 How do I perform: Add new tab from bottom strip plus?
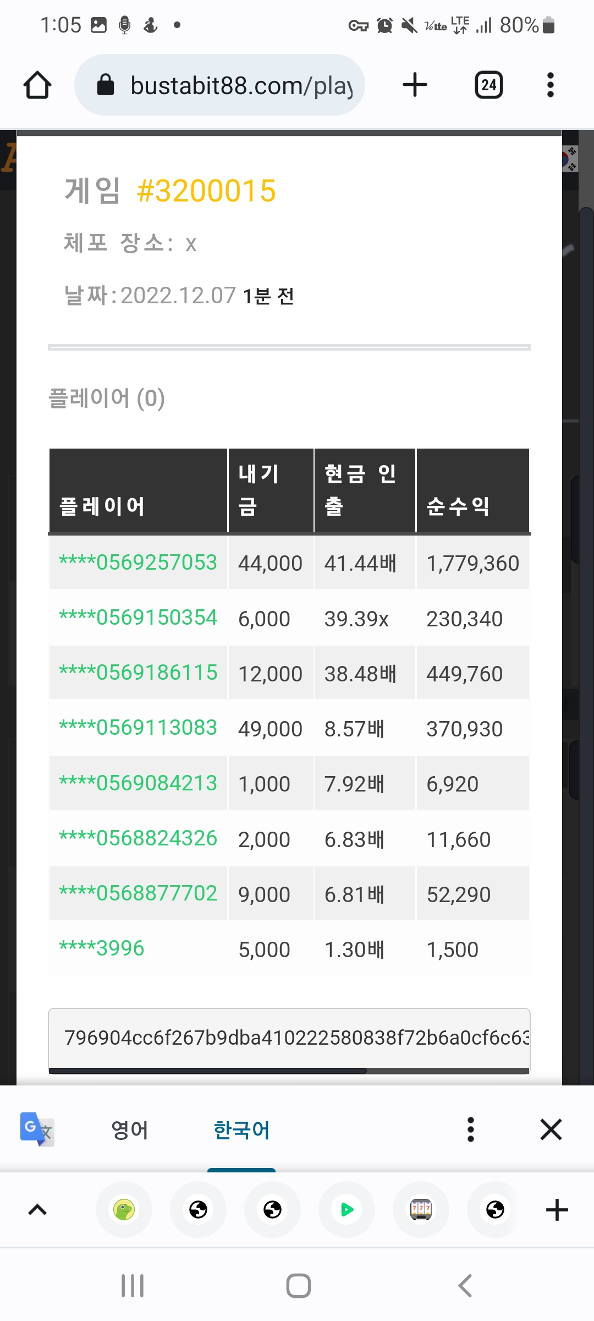tap(557, 1209)
